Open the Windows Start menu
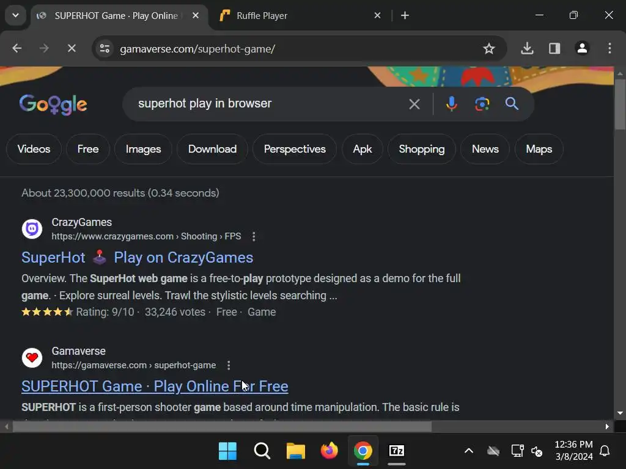The image size is (626, 469). pyautogui.click(x=227, y=451)
